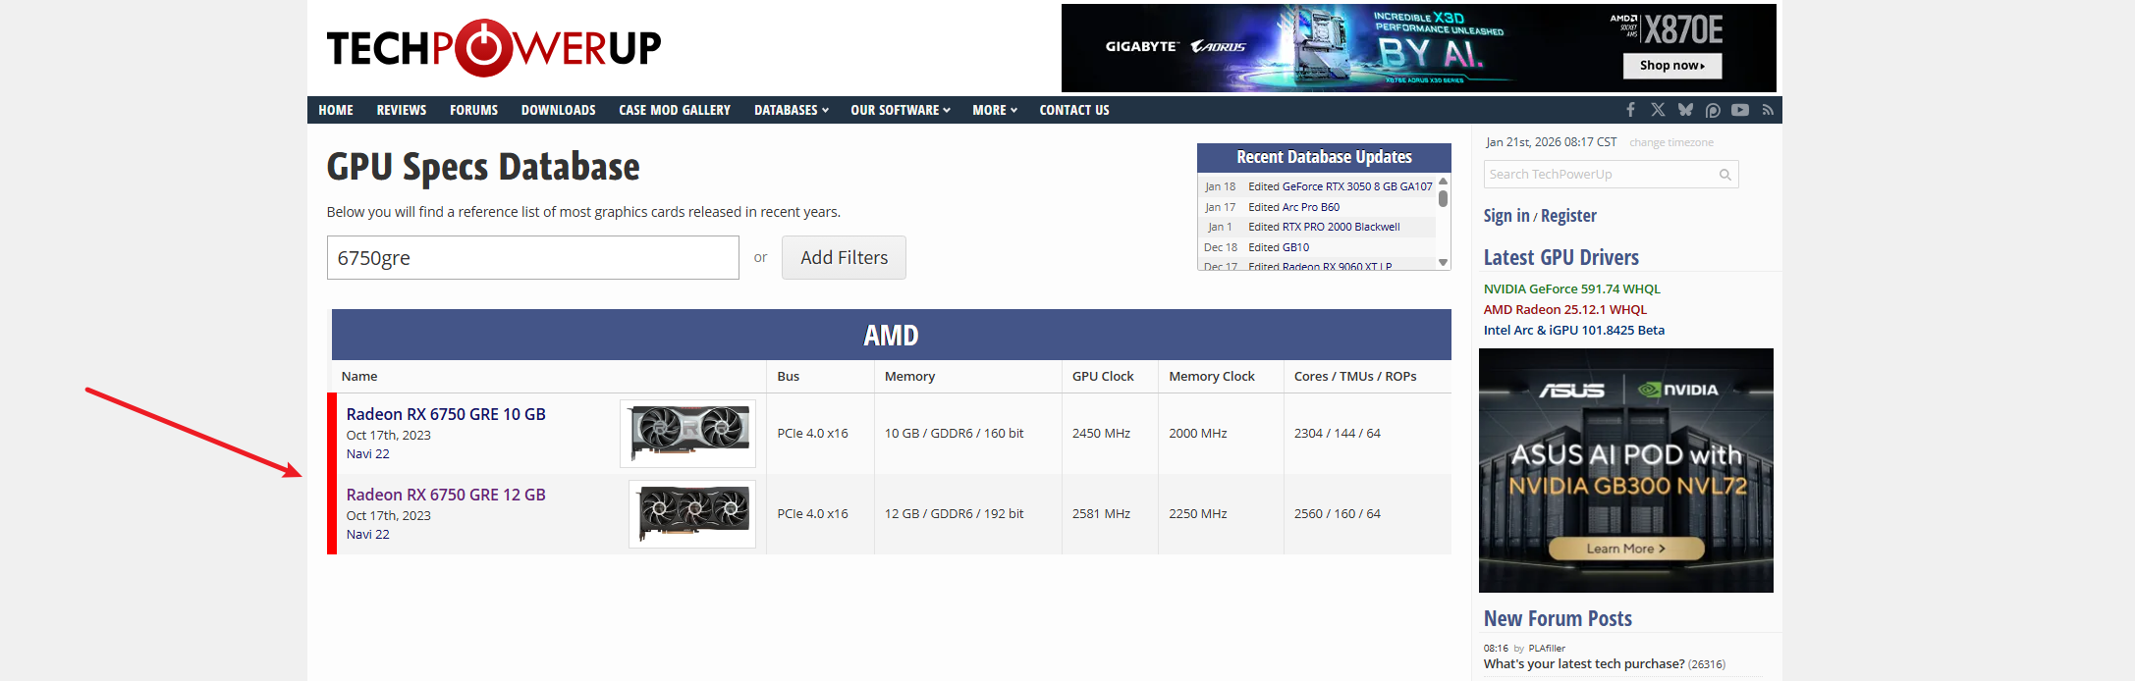This screenshot has height=681, width=2135.
Task: Click the 2304 / 144 / 64 cores value
Action: tap(1337, 434)
